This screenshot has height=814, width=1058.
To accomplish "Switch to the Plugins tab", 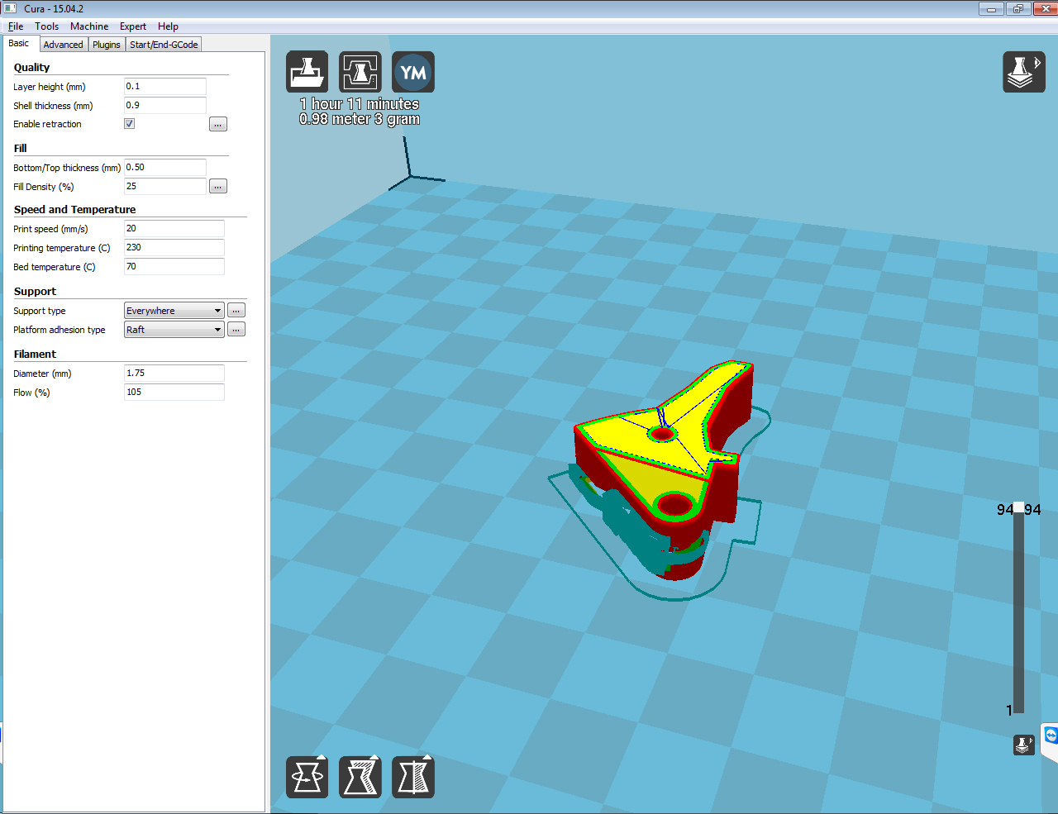I will (x=107, y=45).
